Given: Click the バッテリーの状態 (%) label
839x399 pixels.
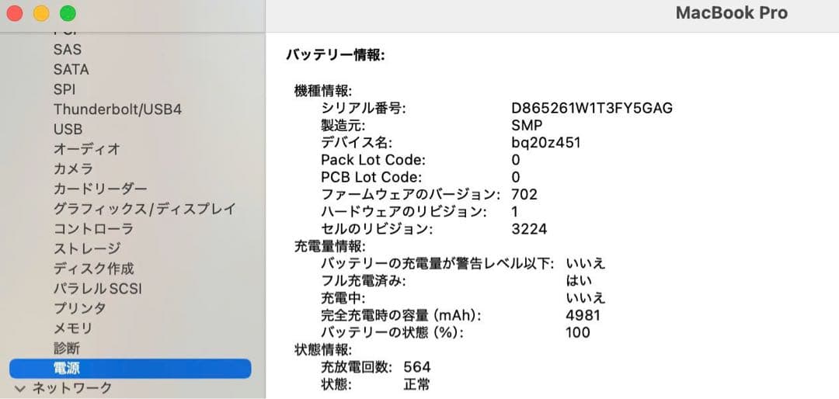Looking at the screenshot, I should click(x=392, y=332).
